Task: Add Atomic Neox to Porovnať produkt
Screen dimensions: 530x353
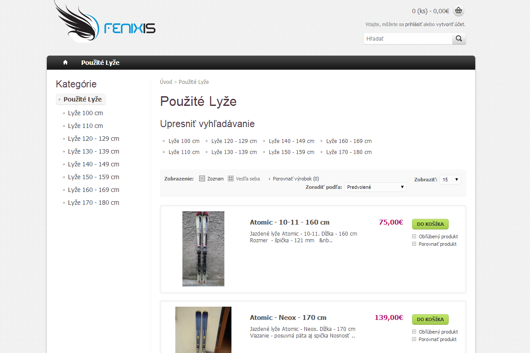Action: click(438, 339)
